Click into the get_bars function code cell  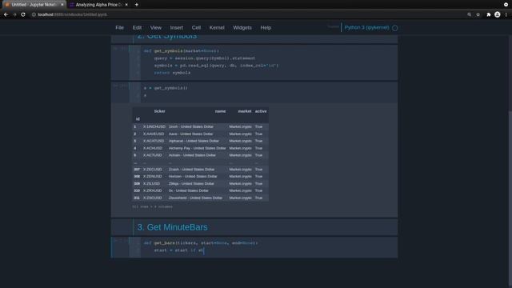pos(269,247)
